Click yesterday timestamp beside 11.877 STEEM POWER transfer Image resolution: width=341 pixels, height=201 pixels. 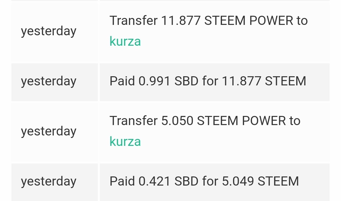tap(49, 31)
